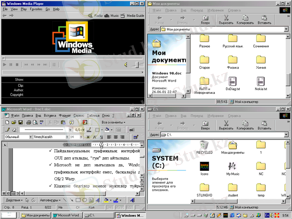Click Print Preview icon in Word

[x=35, y=122]
